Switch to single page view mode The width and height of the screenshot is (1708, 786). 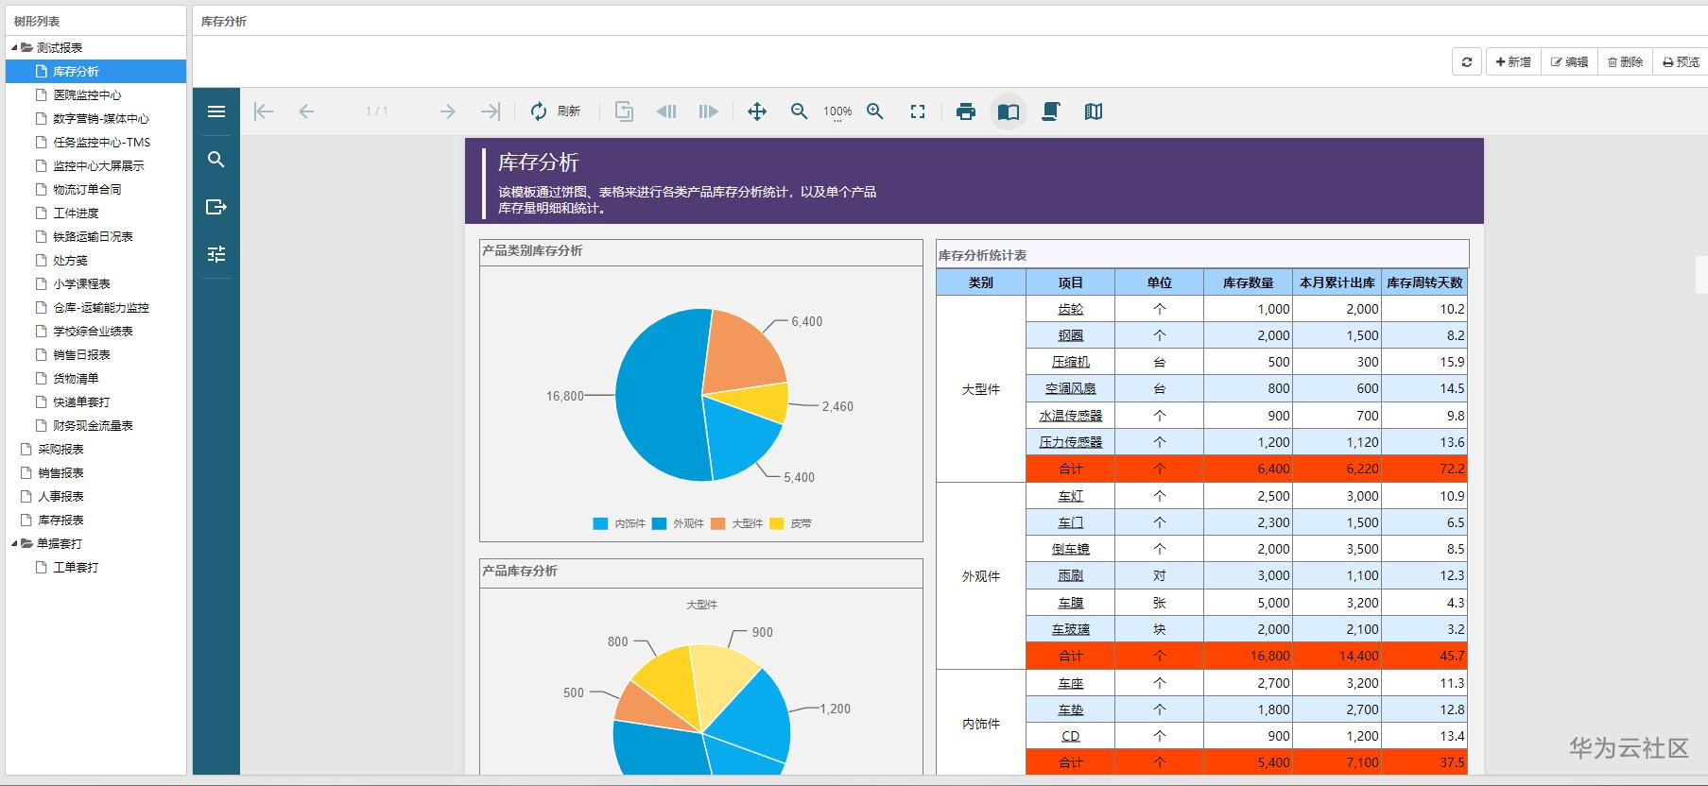pyautogui.click(x=1009, y=111)
